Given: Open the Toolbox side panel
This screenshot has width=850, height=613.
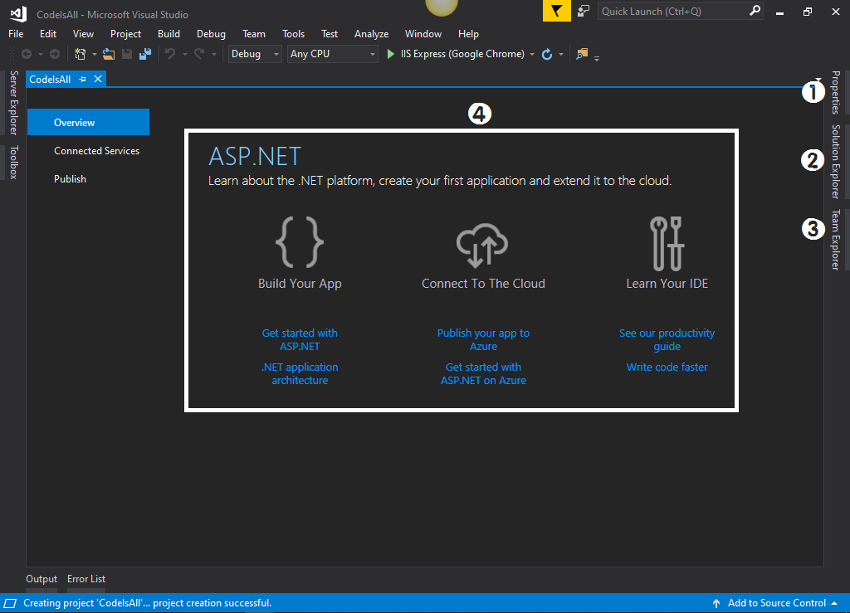Looking at the screenshot, I should tap(13, 162).
